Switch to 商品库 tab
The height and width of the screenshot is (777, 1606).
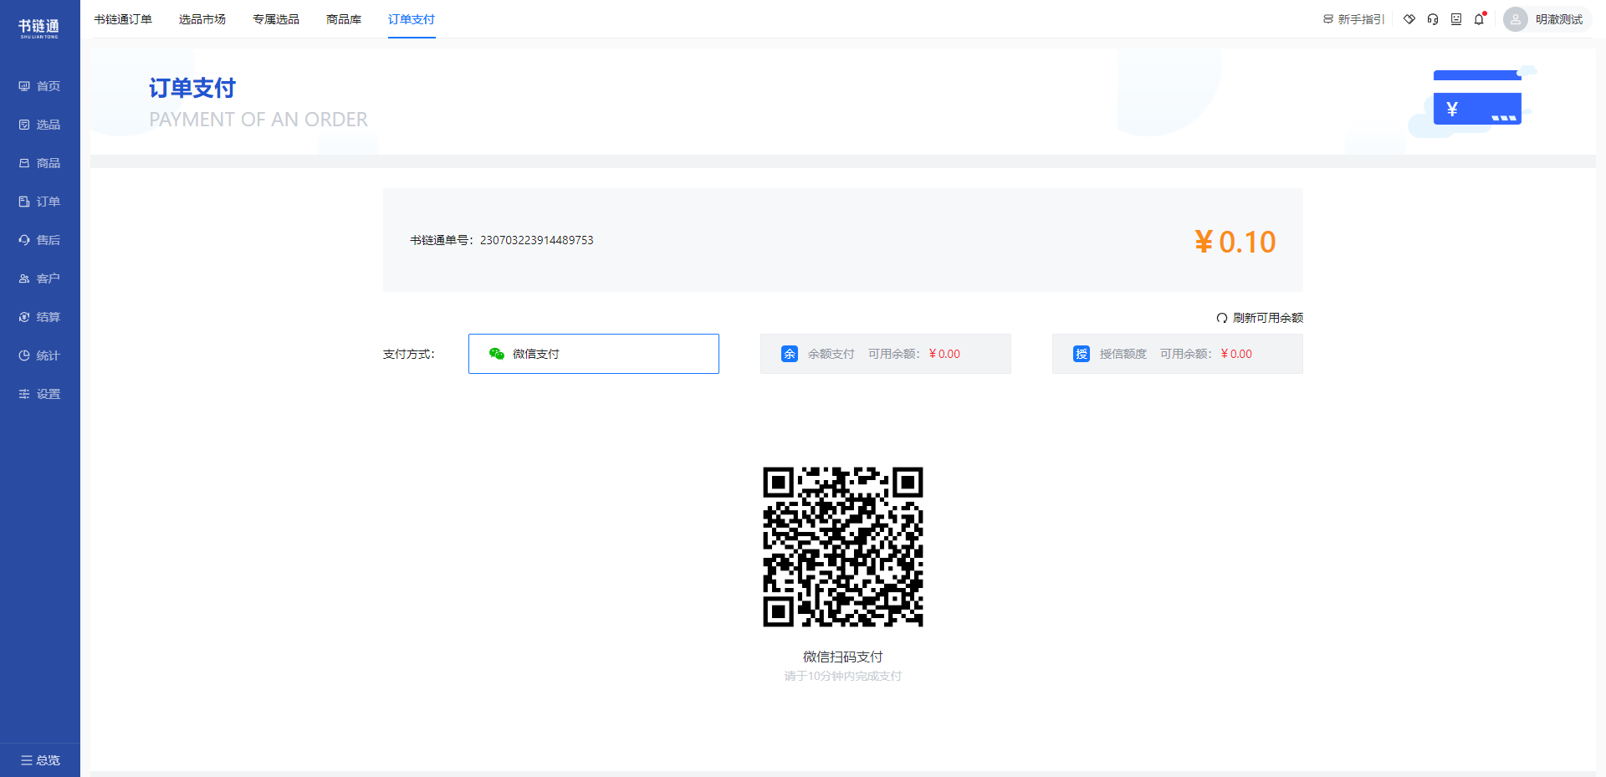(344, 19)
